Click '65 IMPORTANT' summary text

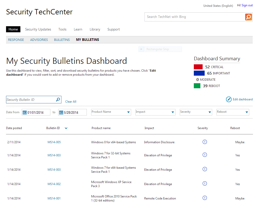point(218,73)
